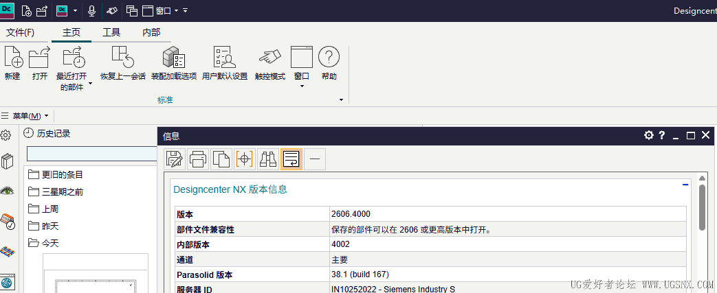Click the switch window icon in title bar
This screenshot has width=717, height=293.
pos(132,10)
